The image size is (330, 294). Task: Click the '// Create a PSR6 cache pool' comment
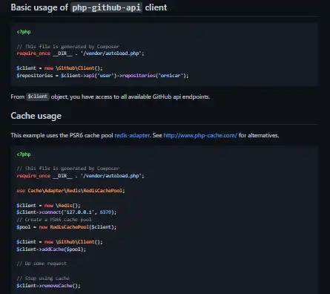54,220
